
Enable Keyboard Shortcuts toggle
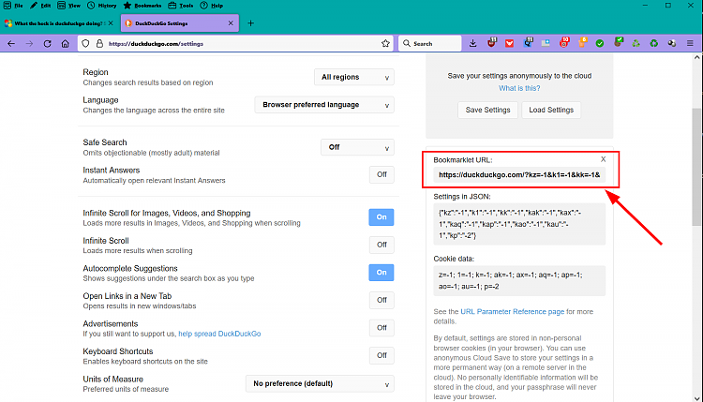pos(381,355)
